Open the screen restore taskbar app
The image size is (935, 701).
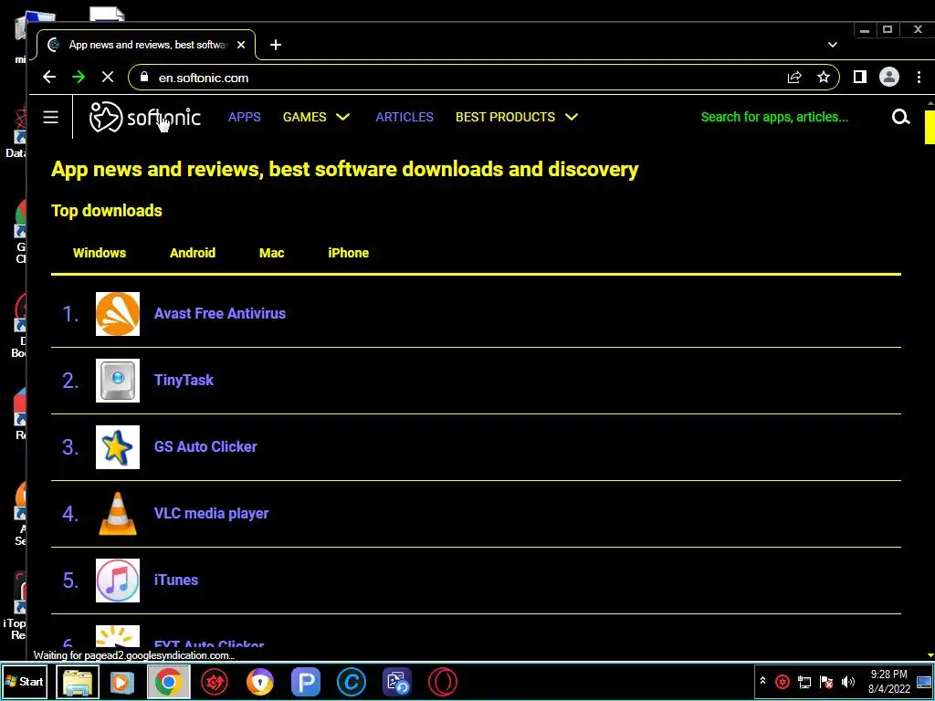coord(397,682)
